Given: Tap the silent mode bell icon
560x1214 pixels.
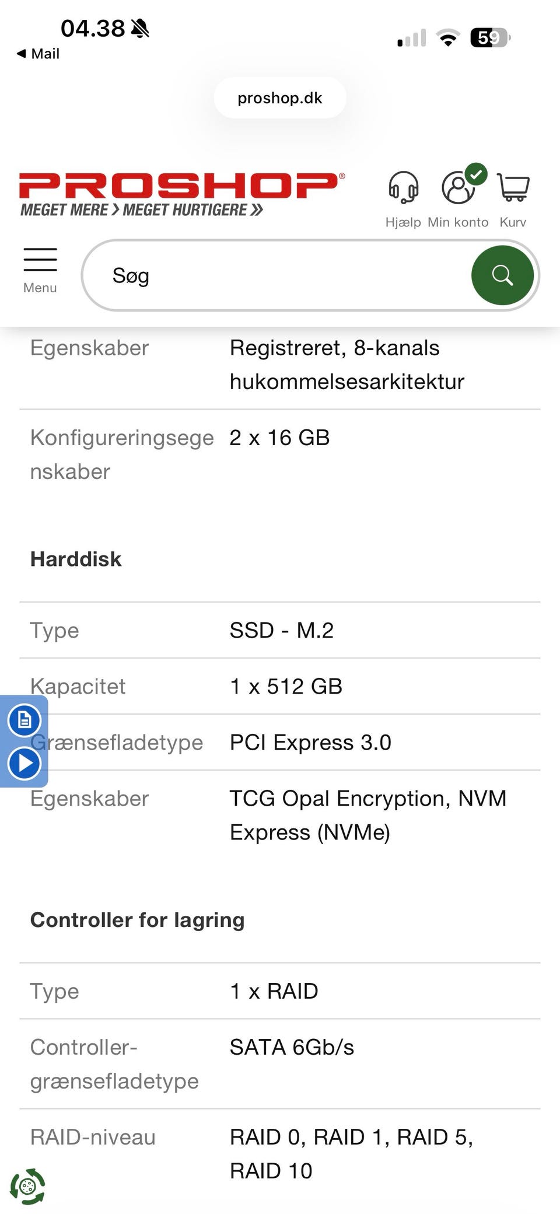Looking at the screenshot, I should 140,28.
